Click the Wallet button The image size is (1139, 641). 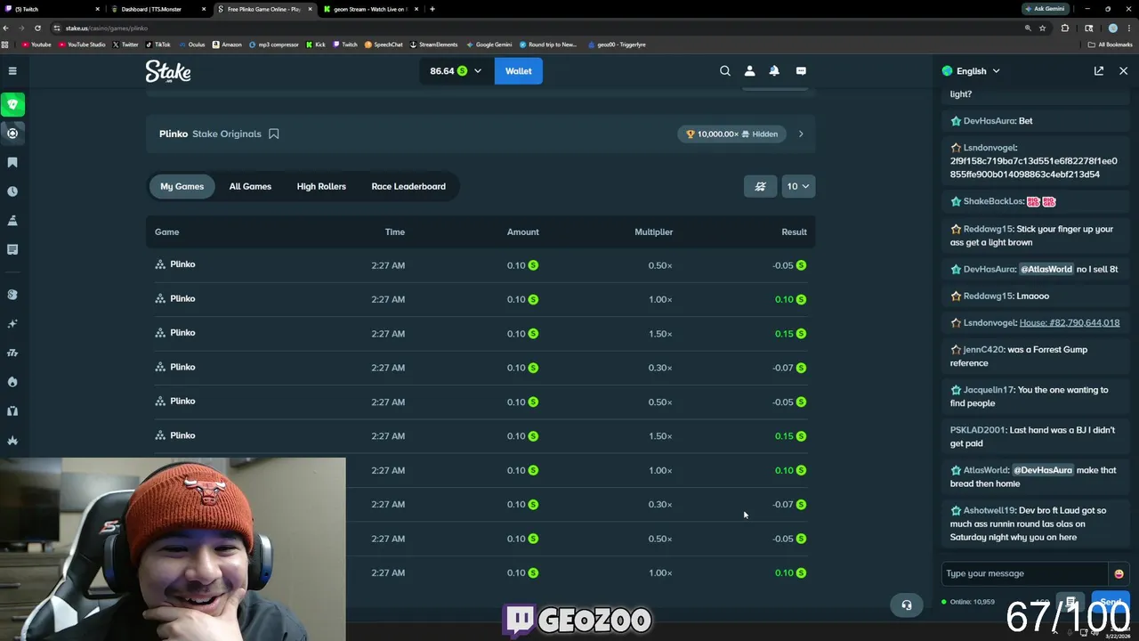[x=519, y=71]
